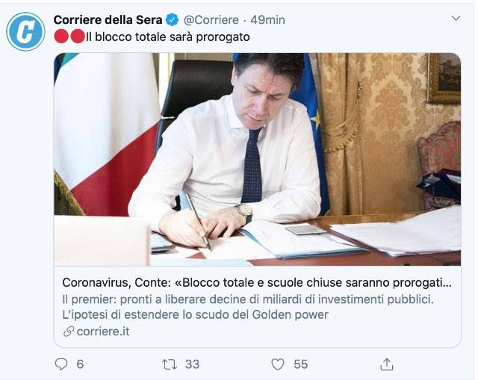Open headline 'Coronavirus, Conte: Blocco totale'
This screenshot has height=380, width=478.
point(257,283)
